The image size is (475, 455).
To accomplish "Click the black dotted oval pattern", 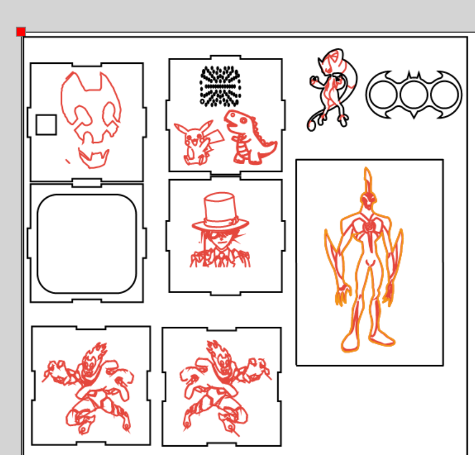I will pos(220,86).
